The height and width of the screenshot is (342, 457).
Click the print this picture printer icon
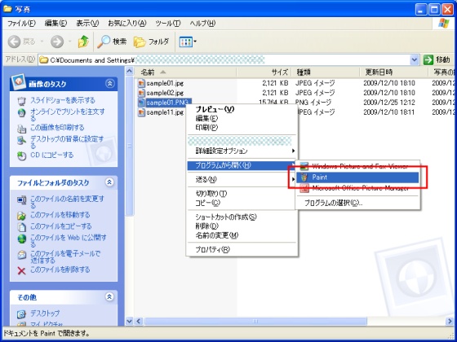[x=22, y=129]
